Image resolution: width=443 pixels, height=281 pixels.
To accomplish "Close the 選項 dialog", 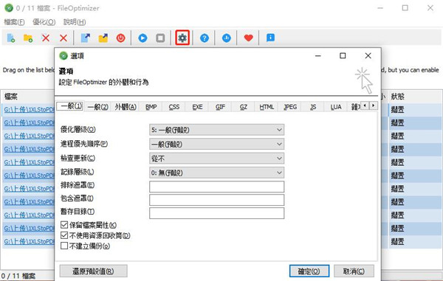I will coord(368,56).
